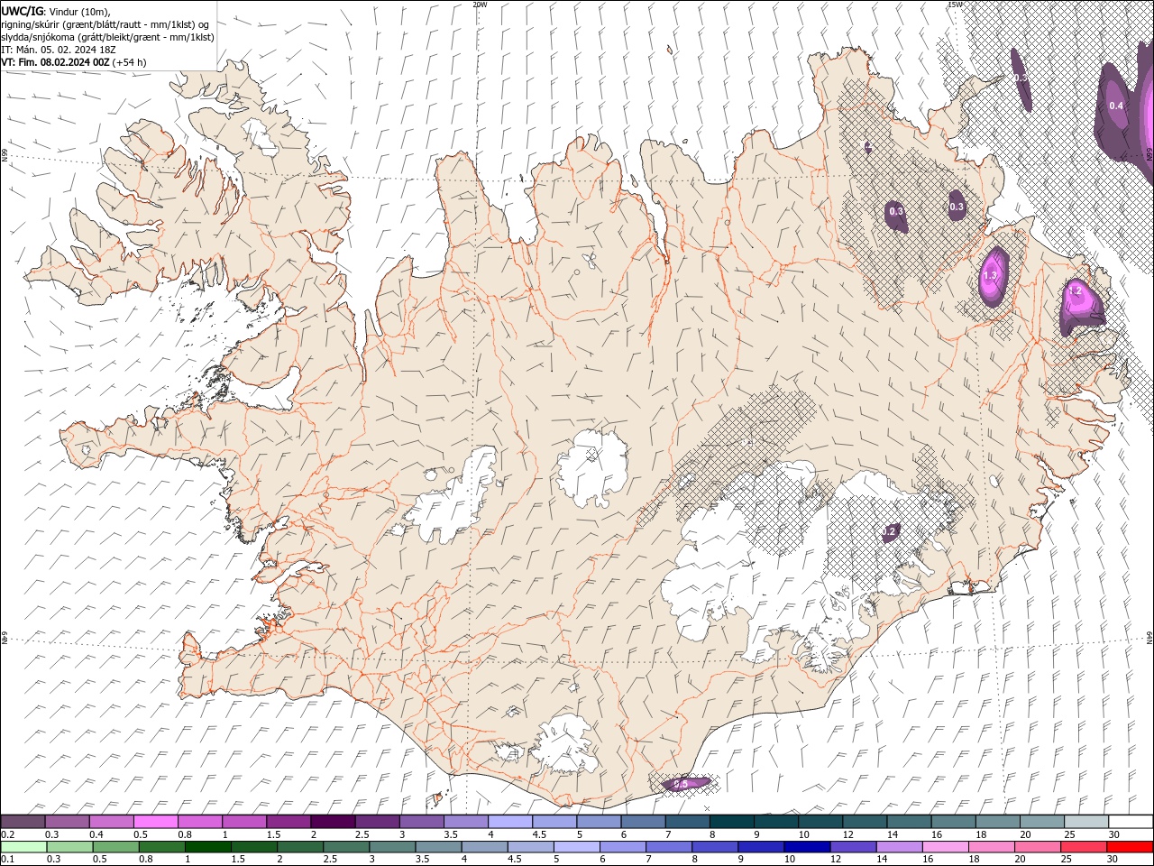The width and height of the screenshot is (1154, 866).
Task: Click the '0.1' value label in the lower legend
Action: point(7,860)
